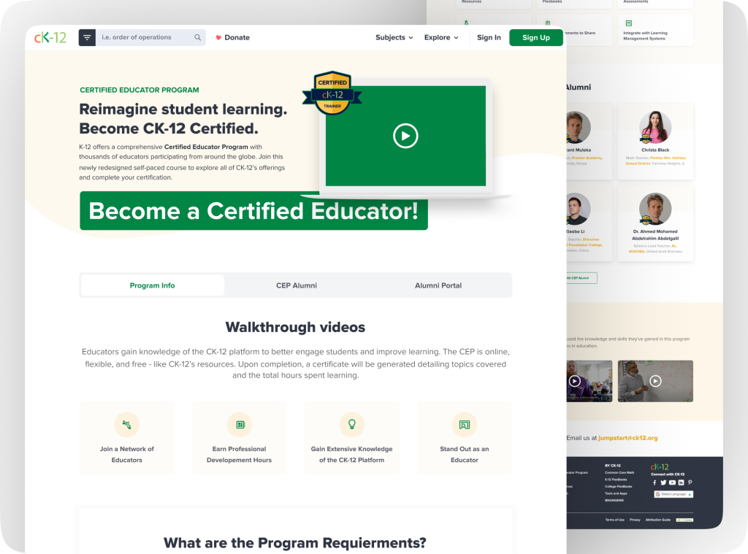Click the BRAINGENIE footer link
The image size is (748, 554).
614,501
